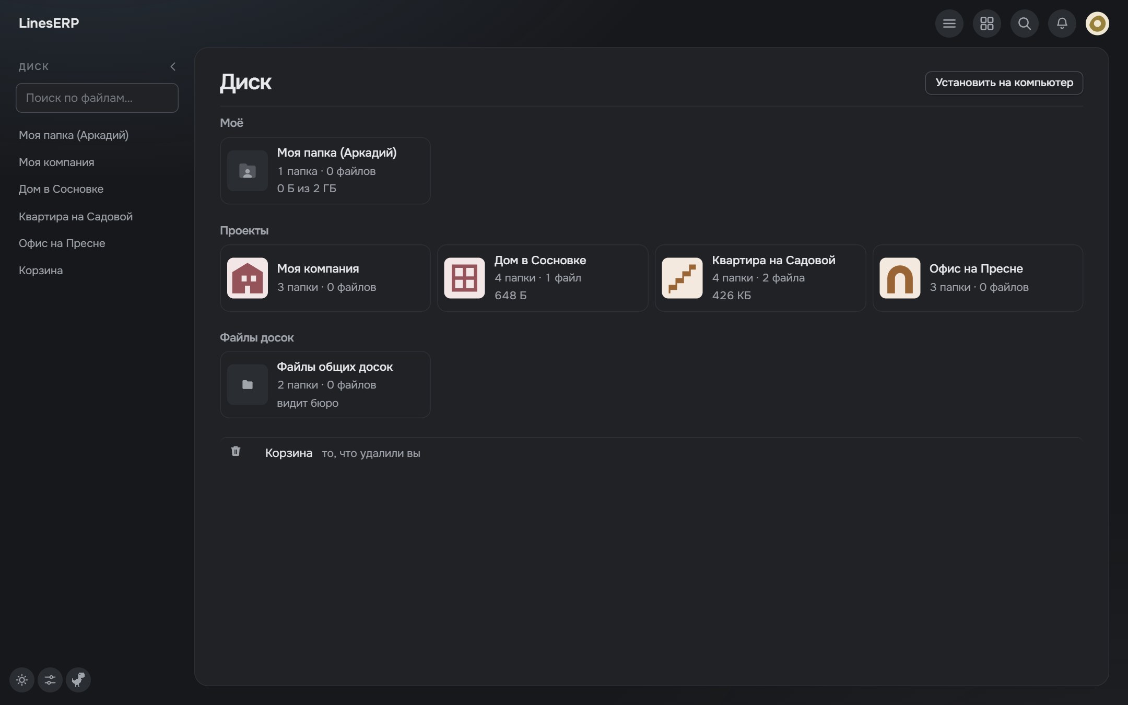Select Моя папка (Аркадий) in sidebar
Image resolution: width=1128 pixels, height=705 pixels.
tap(74, 135)
